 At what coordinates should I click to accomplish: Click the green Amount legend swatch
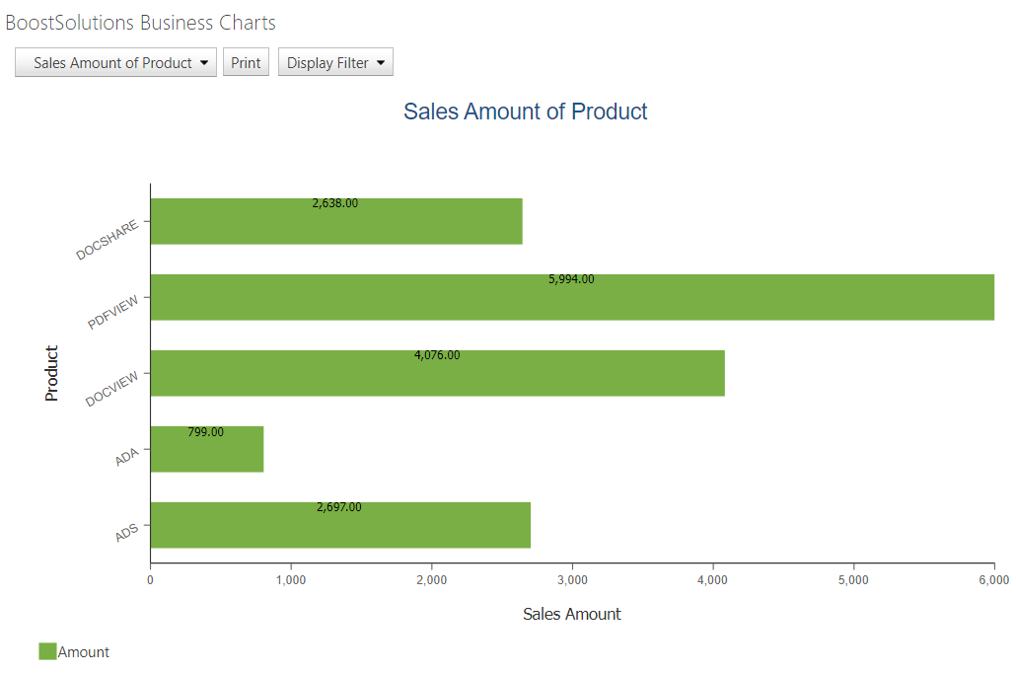pos(47,651)
